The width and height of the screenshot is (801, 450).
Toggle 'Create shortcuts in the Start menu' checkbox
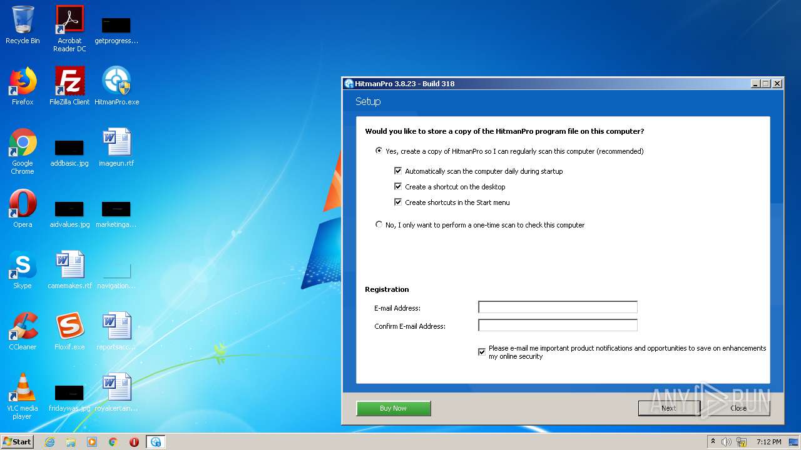pyautogui.click(x=398, y=202)
